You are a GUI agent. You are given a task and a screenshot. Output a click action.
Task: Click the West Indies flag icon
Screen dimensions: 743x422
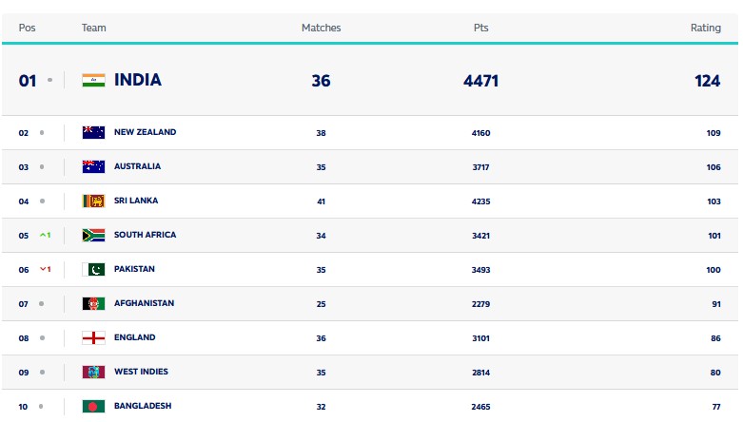point(93,373)
